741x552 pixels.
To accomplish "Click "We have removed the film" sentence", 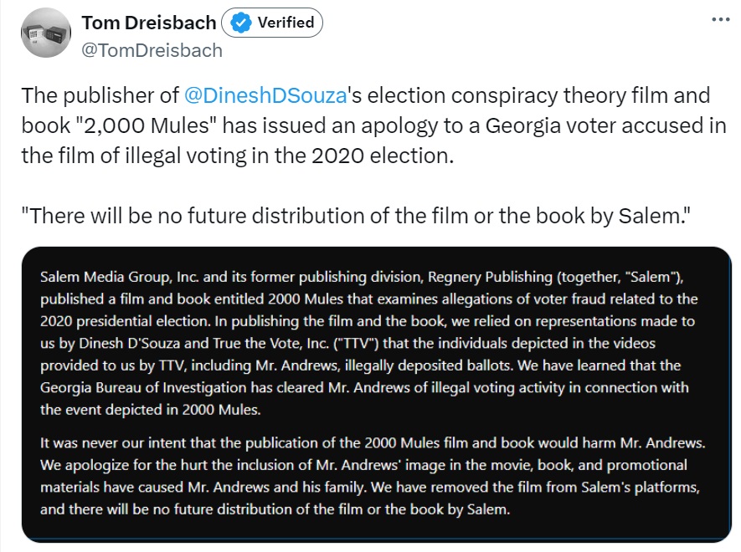I will [369, 498].
